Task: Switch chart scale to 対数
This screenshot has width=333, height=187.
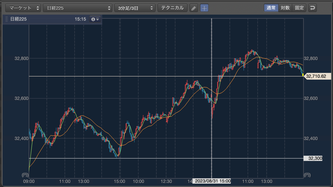Action: (285, 8)
